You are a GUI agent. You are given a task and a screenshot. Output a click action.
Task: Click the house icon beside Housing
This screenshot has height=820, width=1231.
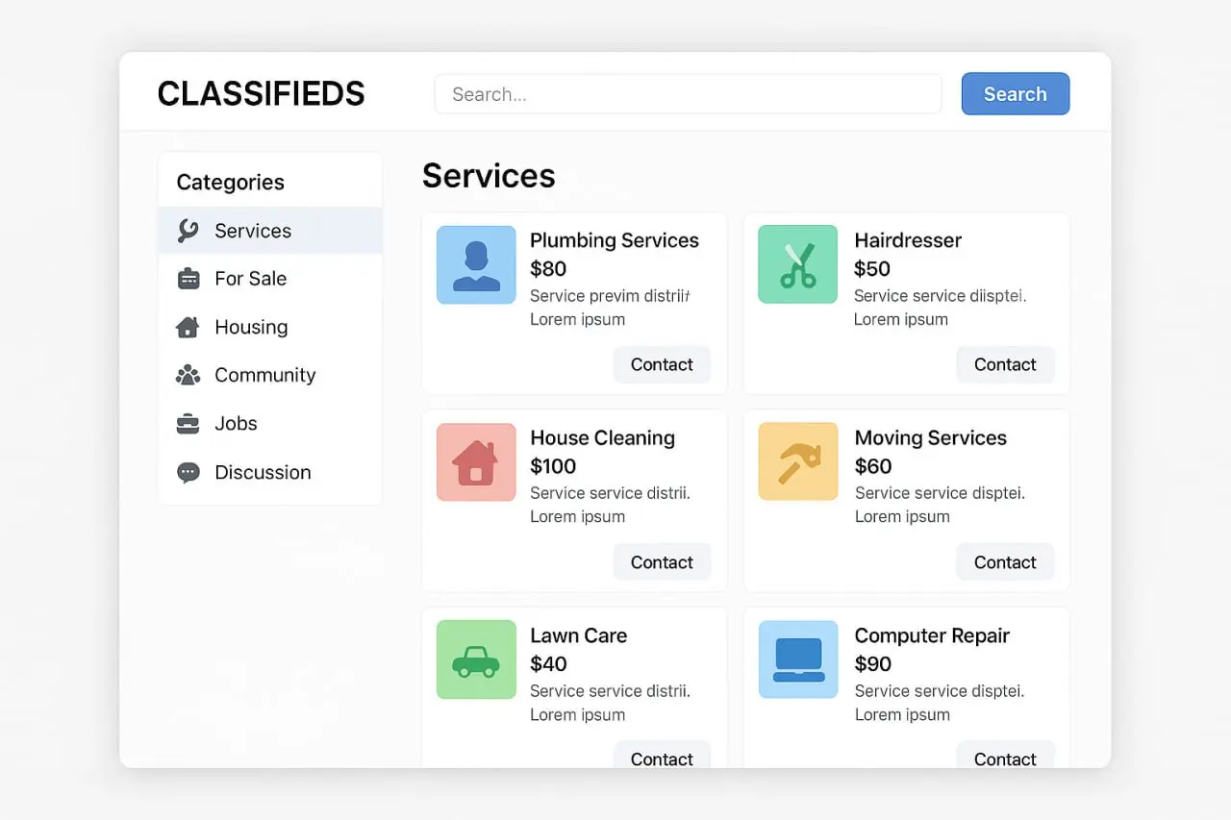188,328
